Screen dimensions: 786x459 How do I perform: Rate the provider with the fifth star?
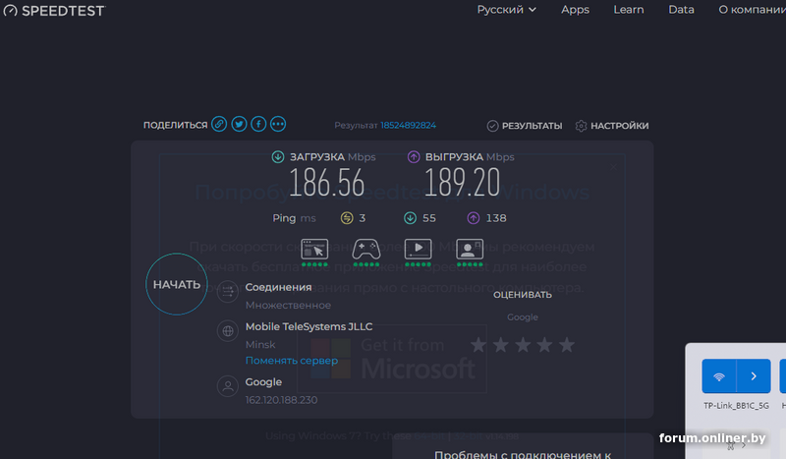point(567,345)
